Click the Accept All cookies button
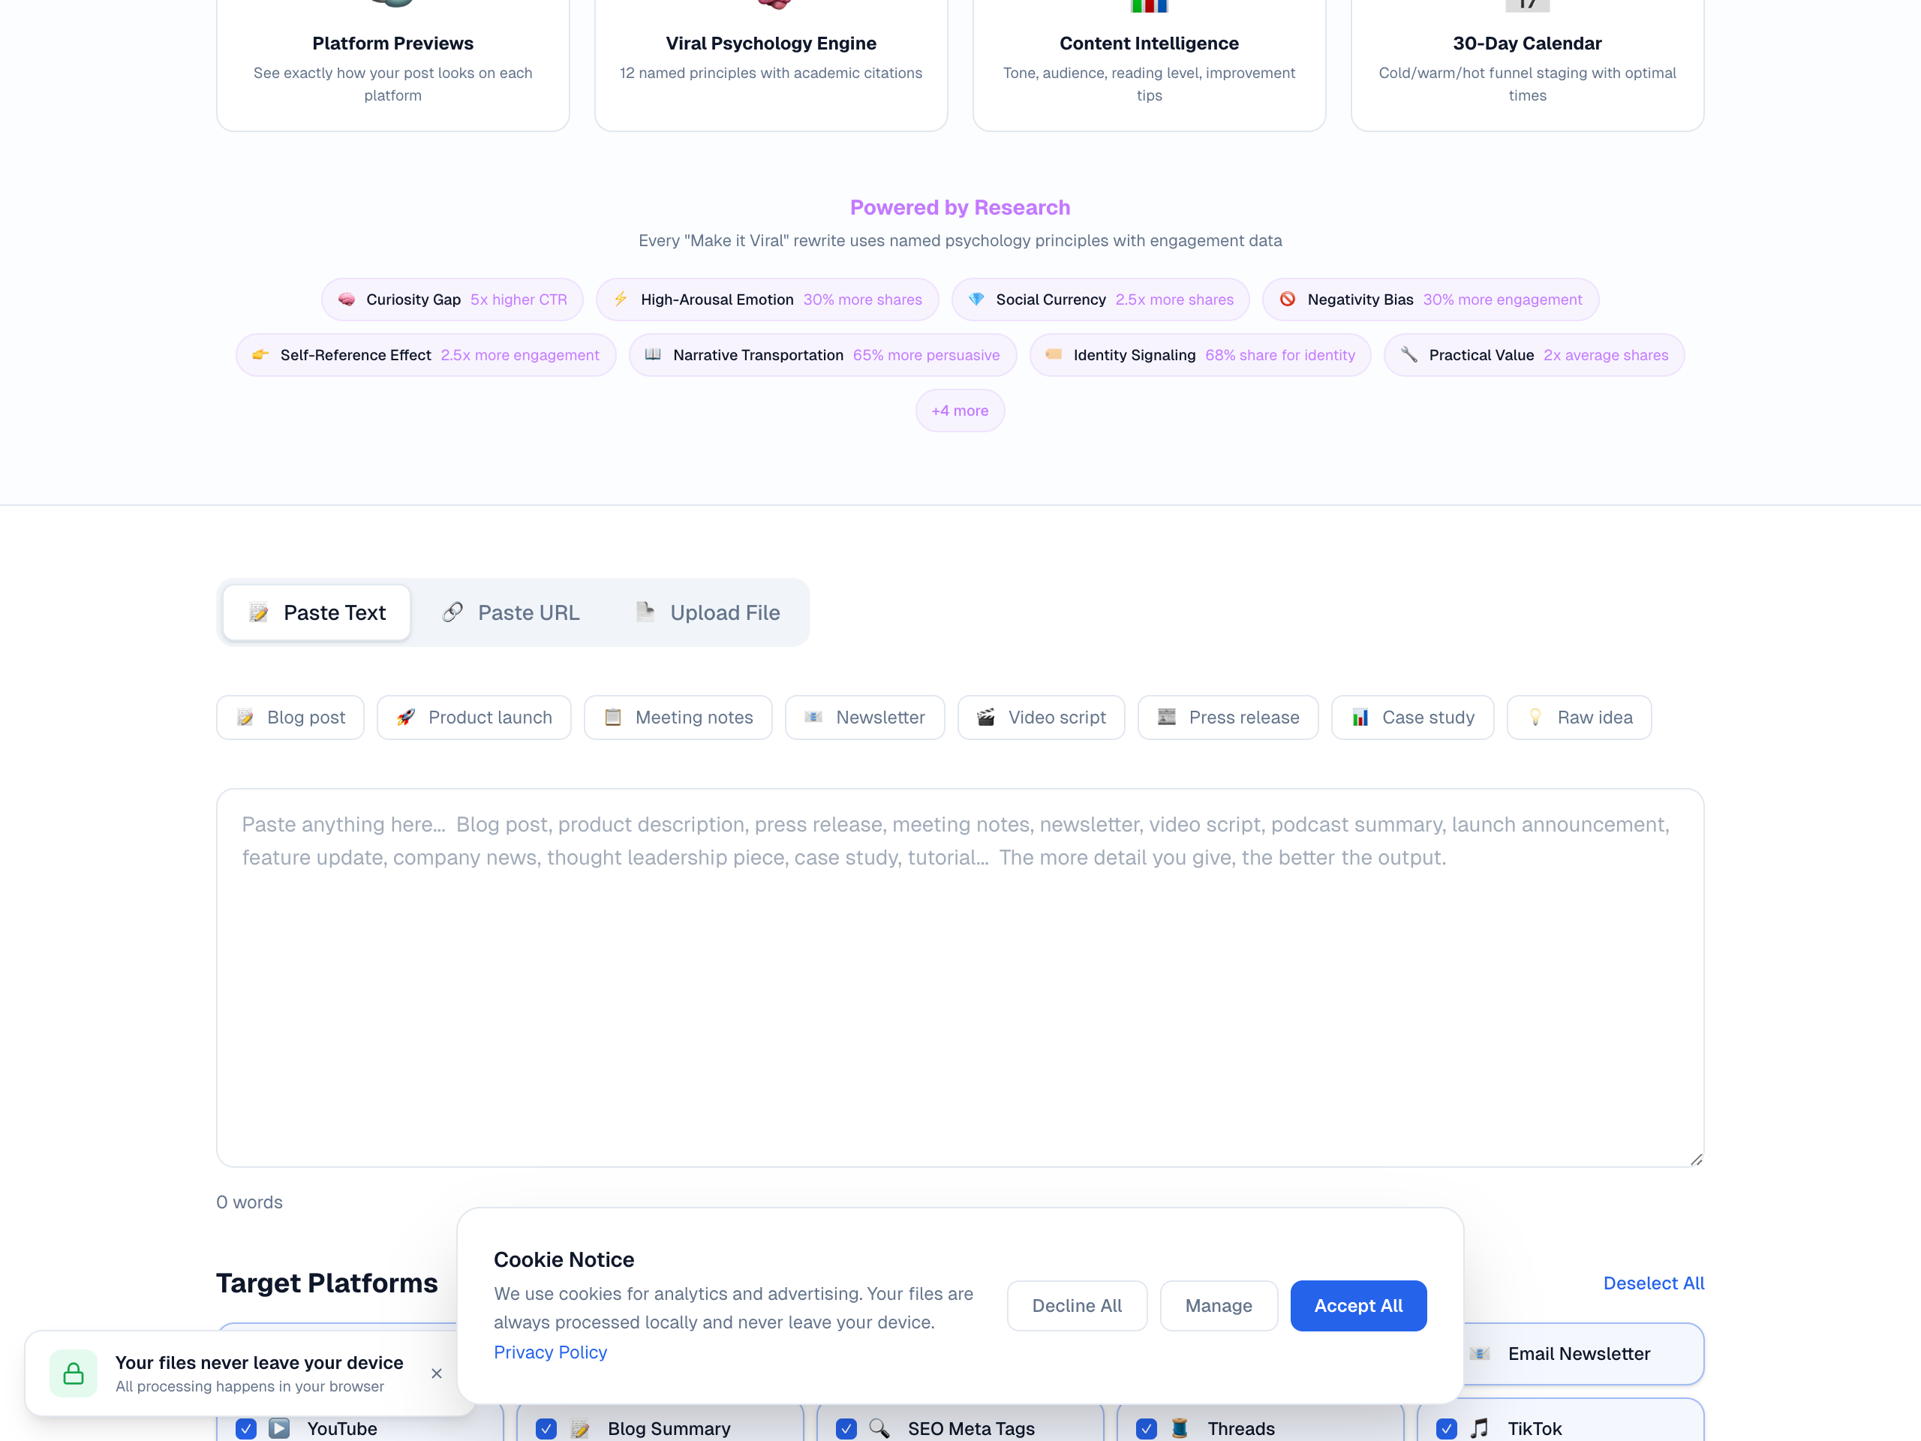 (1357, 1305)
